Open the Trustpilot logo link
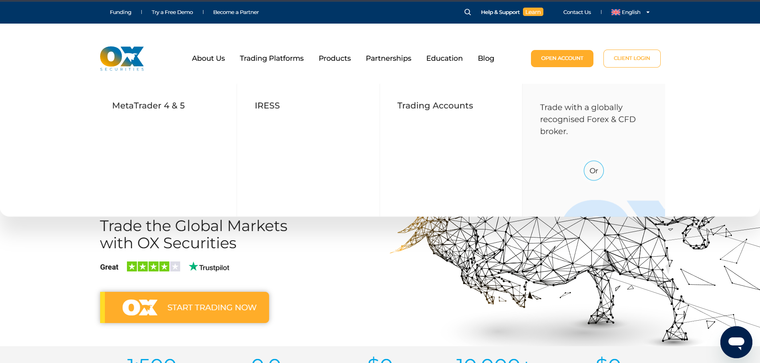The height and width of the screenshot is (363, 760). pyautogui.click(x=209, y=267)
